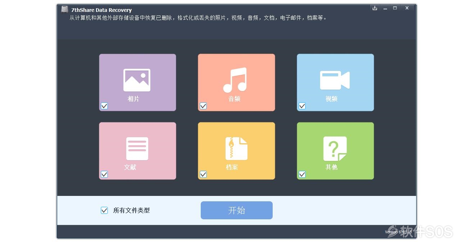Viewport: 459px width, 242px height.
Task: Select the music note audio icon
Action: (x=235, y=80)
